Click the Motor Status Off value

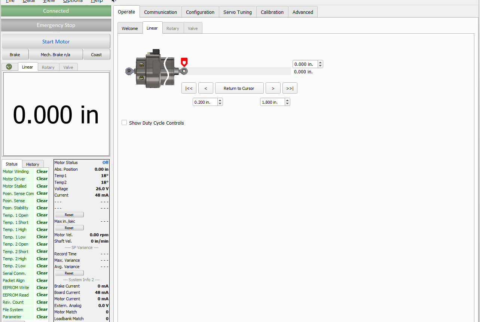click(106, 162)
